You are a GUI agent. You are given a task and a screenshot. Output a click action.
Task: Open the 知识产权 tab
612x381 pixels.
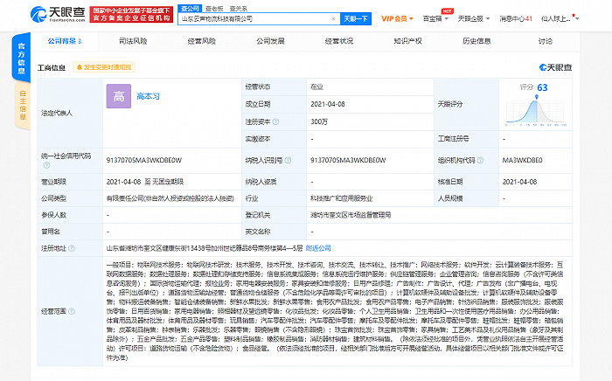(408, 41)
